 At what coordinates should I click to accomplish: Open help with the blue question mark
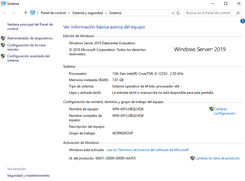[x=242, y=21]
